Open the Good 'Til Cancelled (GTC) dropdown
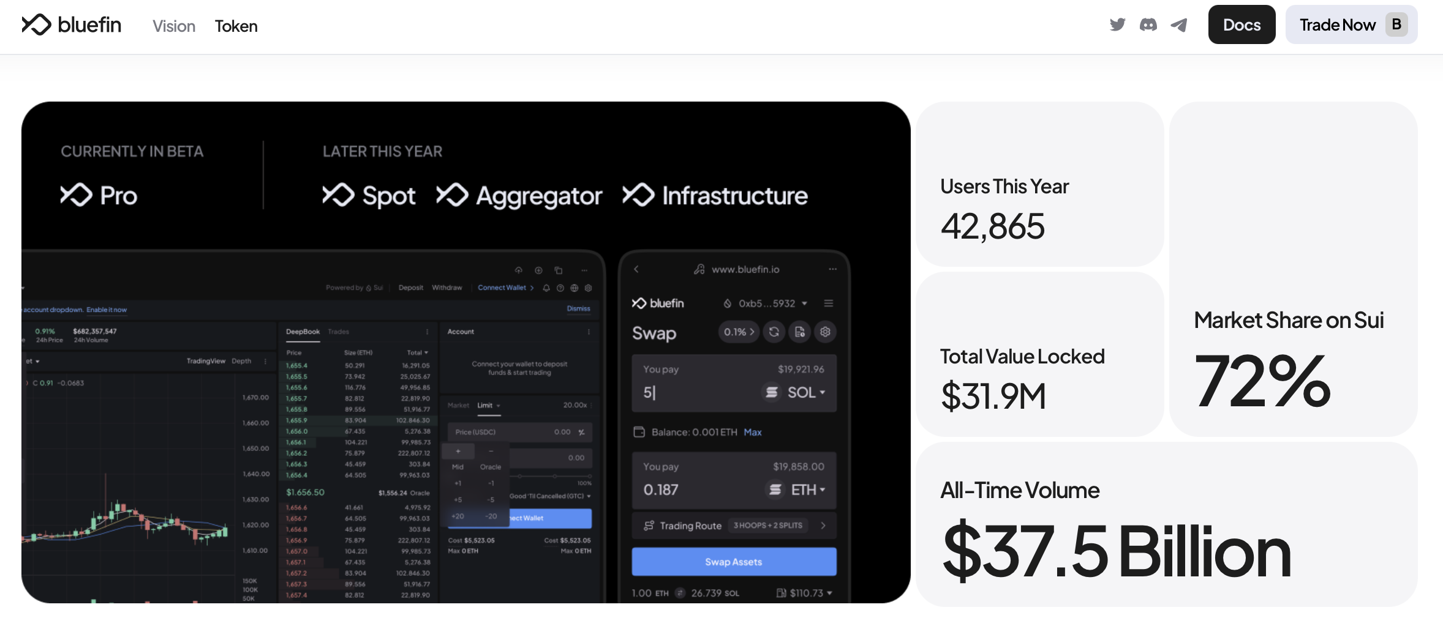Screen dimensions: 1443x629 click(550, 496)
